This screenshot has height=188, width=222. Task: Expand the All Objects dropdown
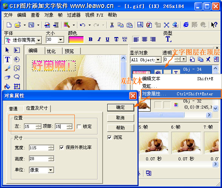[x=158, y=60]
